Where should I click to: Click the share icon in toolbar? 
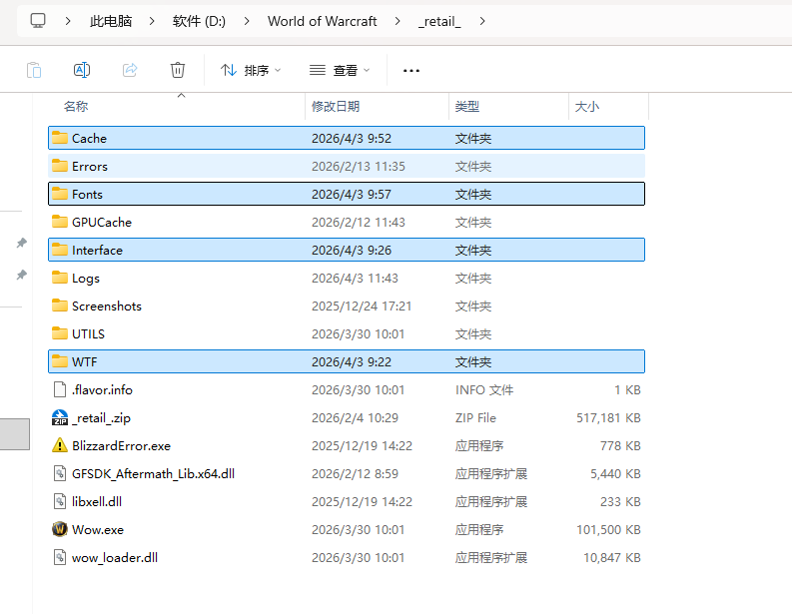pos(130,70)
